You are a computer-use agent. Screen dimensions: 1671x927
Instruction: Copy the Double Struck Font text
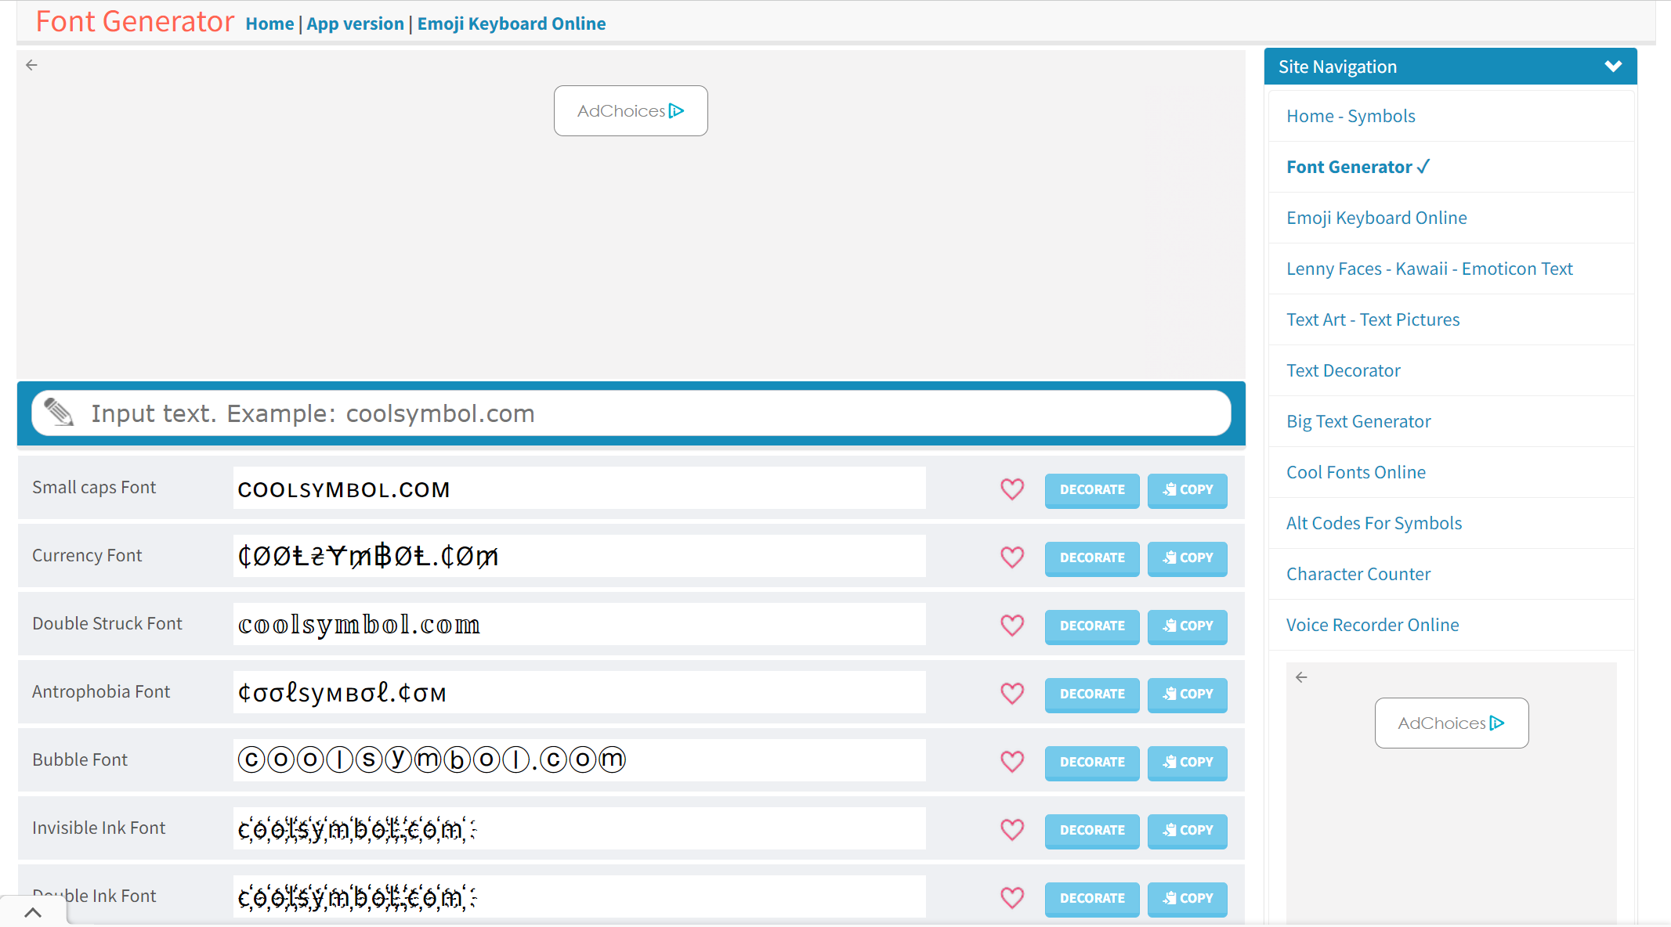(1187, 626)
